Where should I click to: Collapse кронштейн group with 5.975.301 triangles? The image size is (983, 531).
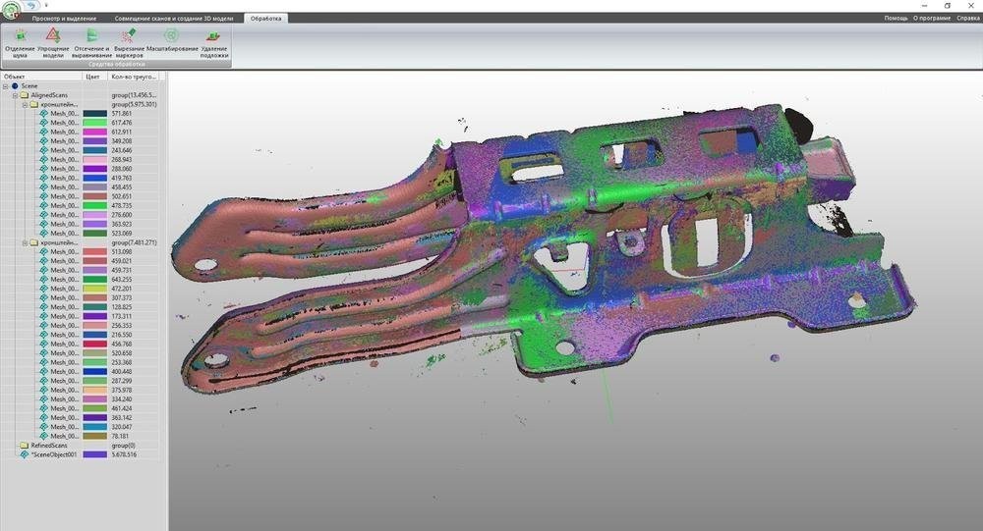click(x=26, y=105)
